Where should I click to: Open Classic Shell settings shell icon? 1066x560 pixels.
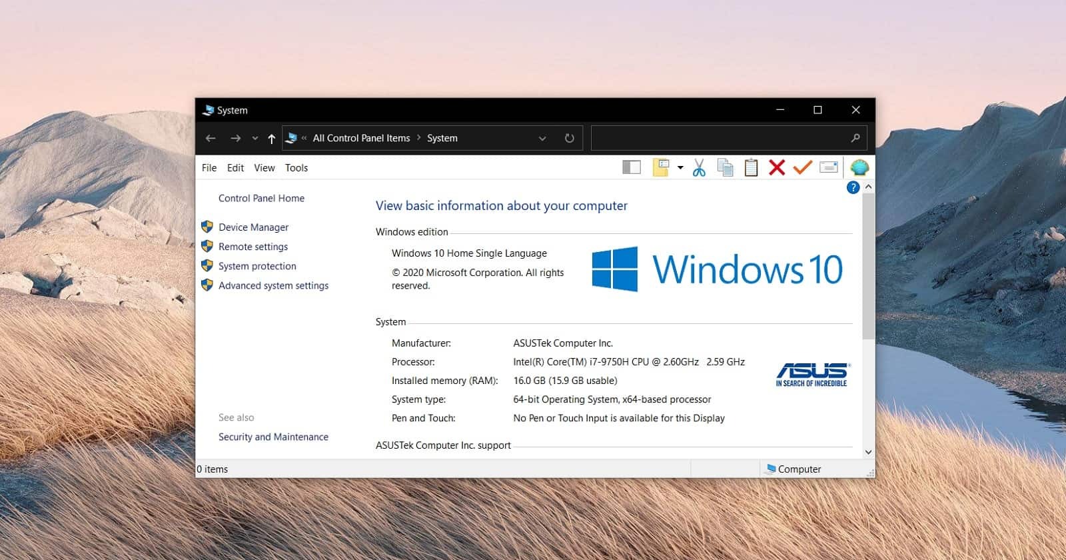[x=859, y=167]
